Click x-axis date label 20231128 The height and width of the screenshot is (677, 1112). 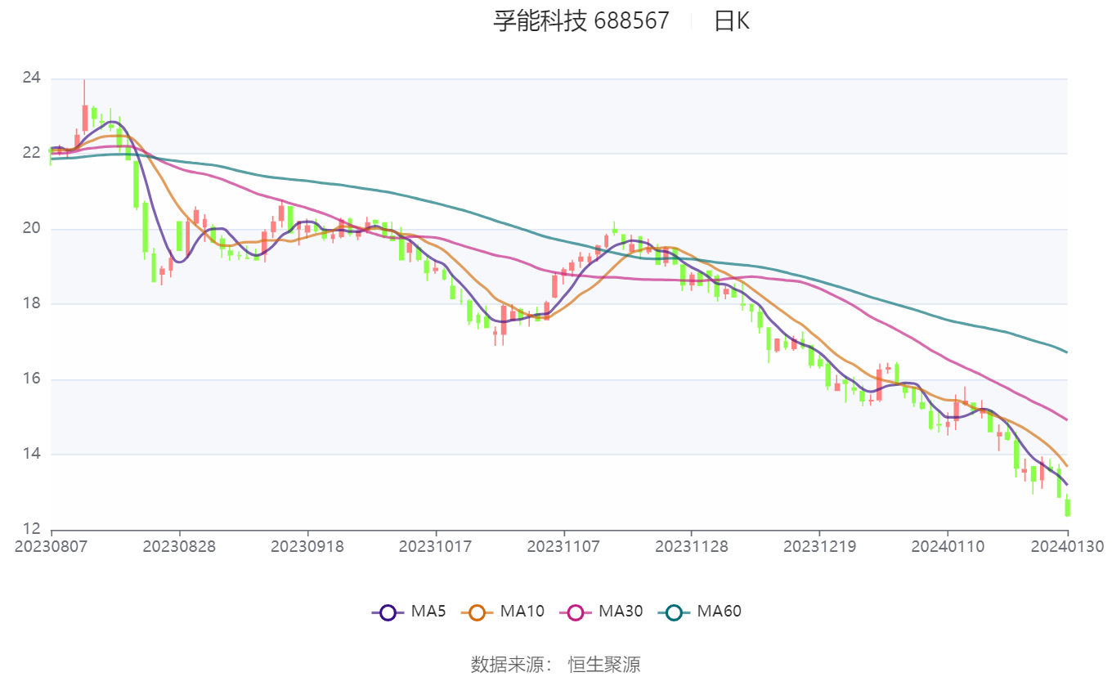pyautogui.click(x=692, y=545)
